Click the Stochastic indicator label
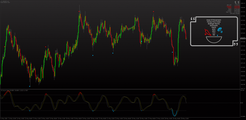Viewport: 246px width, 120px height. pos(214,26)
